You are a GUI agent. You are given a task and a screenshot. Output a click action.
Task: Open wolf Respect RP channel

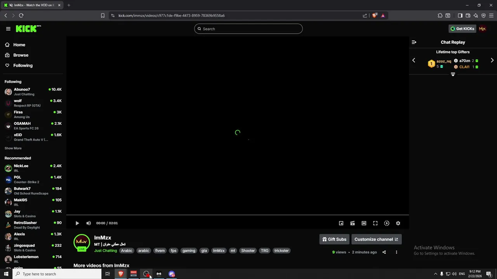pos(33,103)
